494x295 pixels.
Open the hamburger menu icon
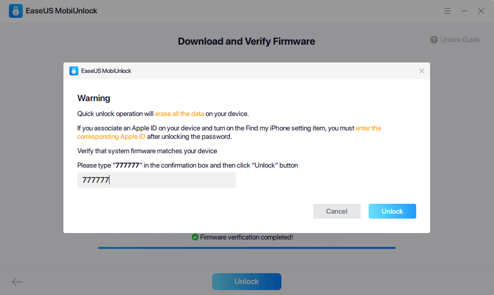coord(447,11)
